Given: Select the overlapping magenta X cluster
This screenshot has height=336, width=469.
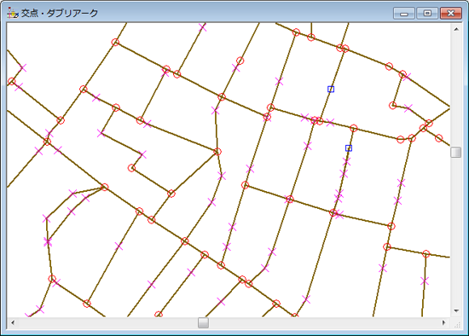Looking at the screenshot, I should [48, 241].
